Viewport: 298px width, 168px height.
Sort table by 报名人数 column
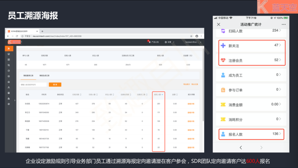[158, 95]
